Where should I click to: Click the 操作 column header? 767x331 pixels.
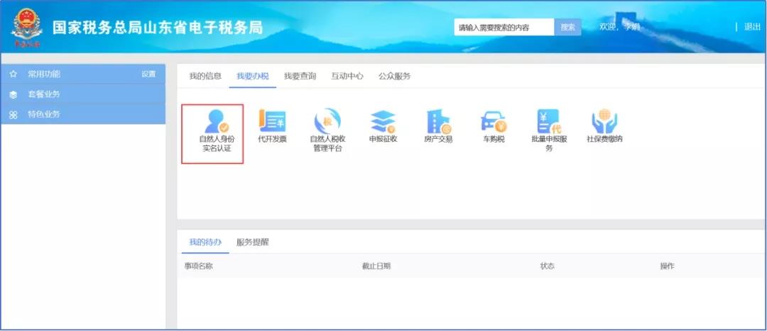[667, 266]
